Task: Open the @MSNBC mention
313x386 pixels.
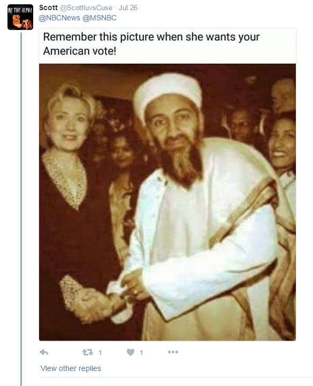Action: [x=100, y=18]
